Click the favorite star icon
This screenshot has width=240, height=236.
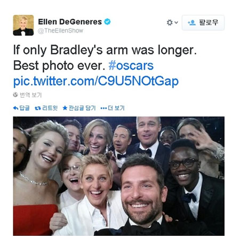coord(65,108)
